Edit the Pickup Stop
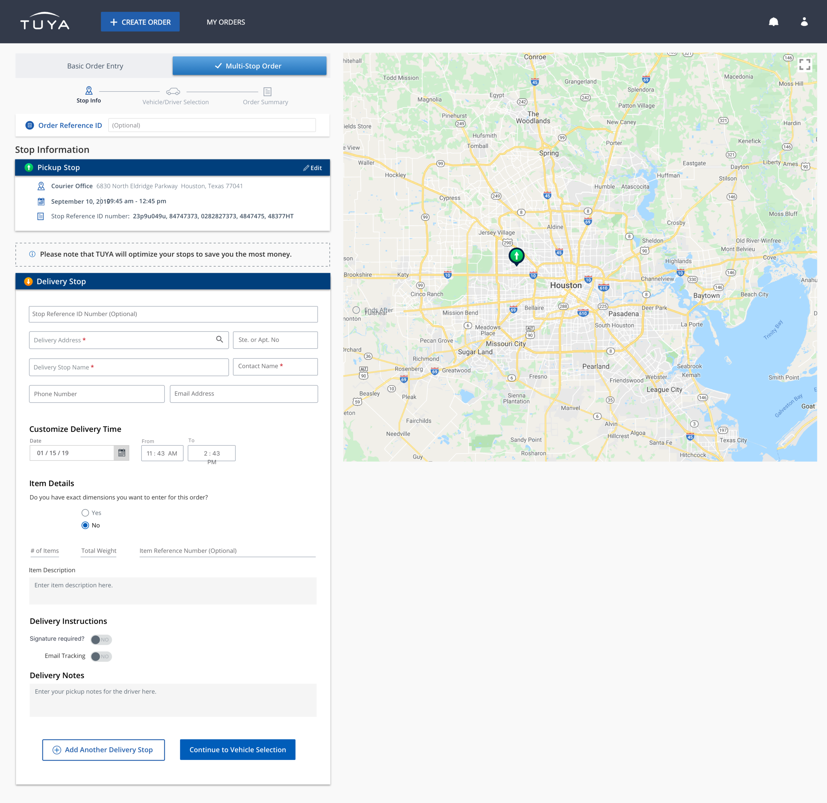 click(x=313, y=168)
